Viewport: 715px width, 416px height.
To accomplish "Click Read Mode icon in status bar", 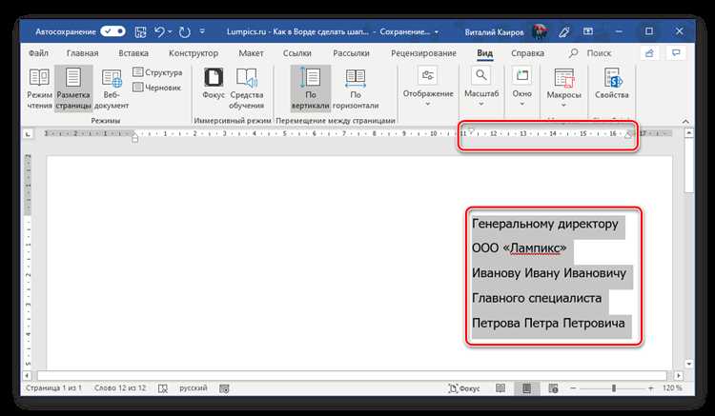I will coord(500,388).
